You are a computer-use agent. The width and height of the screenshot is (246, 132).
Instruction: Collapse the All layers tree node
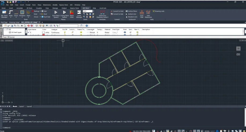click(5, 29)
